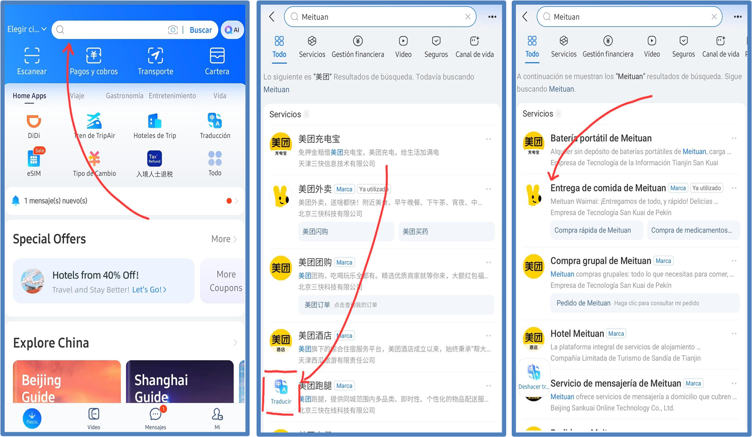Select Seguros tab on translated results screen
Image resolution: width=752 pixels, height=437 pixels.
coord(683,47)
